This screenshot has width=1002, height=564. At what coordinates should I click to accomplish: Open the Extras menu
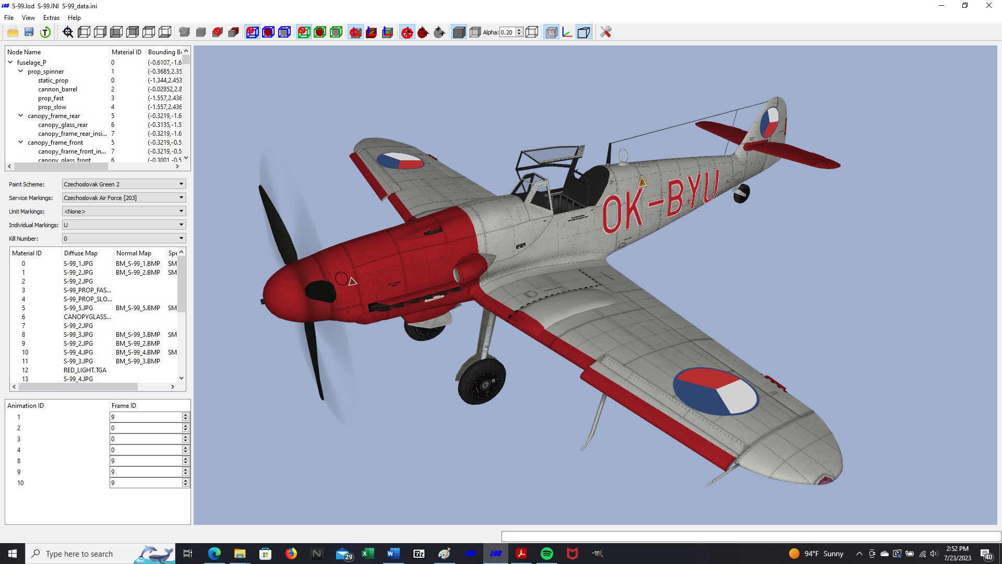[x=51, y=17]
